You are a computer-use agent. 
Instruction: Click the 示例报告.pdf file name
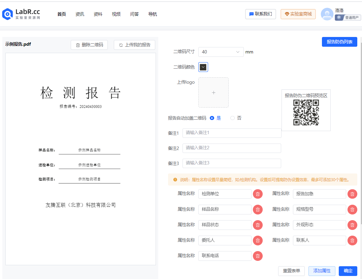pos(18,44)
